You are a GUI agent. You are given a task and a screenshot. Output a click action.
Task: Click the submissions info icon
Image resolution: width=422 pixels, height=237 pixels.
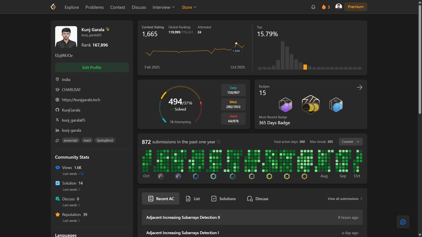pos(219,142)
